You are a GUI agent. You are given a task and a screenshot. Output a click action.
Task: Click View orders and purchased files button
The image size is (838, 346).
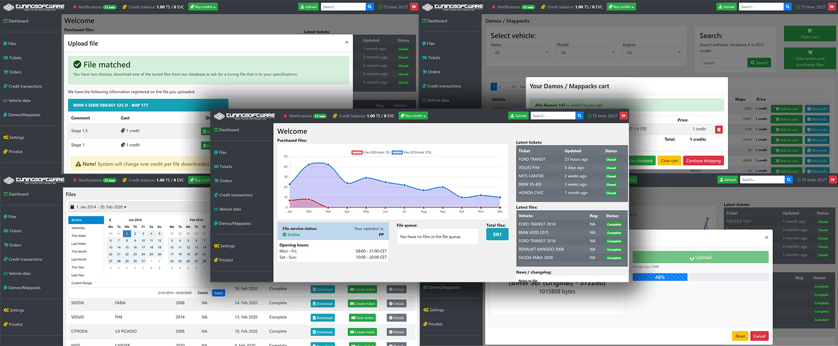(810, 58)
